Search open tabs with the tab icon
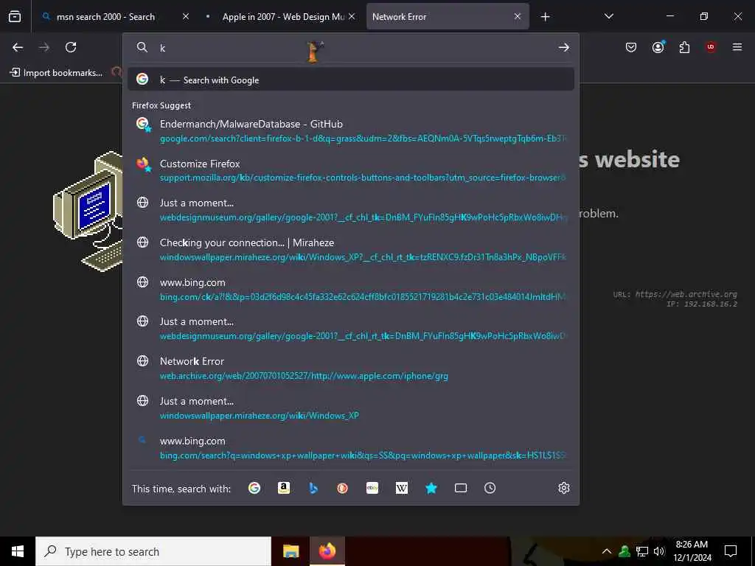Viewport: 755px width, 566px height. click(x=461, y=488)
